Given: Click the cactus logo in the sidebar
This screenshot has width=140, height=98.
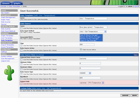Looking at the screenshot, I should click(9, 73).
